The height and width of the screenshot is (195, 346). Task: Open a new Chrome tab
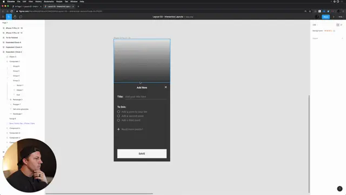coord(78,6)
